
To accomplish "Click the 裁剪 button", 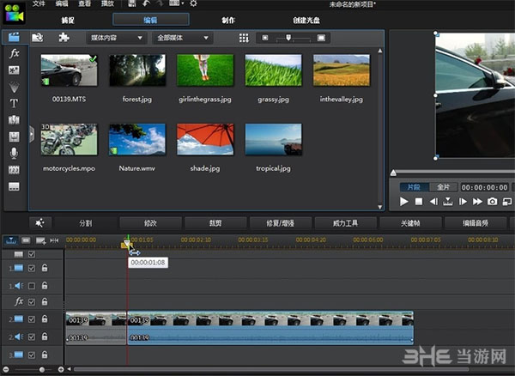I will (x=215, y=223).
